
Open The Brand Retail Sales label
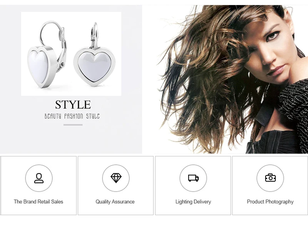[38, 202]
